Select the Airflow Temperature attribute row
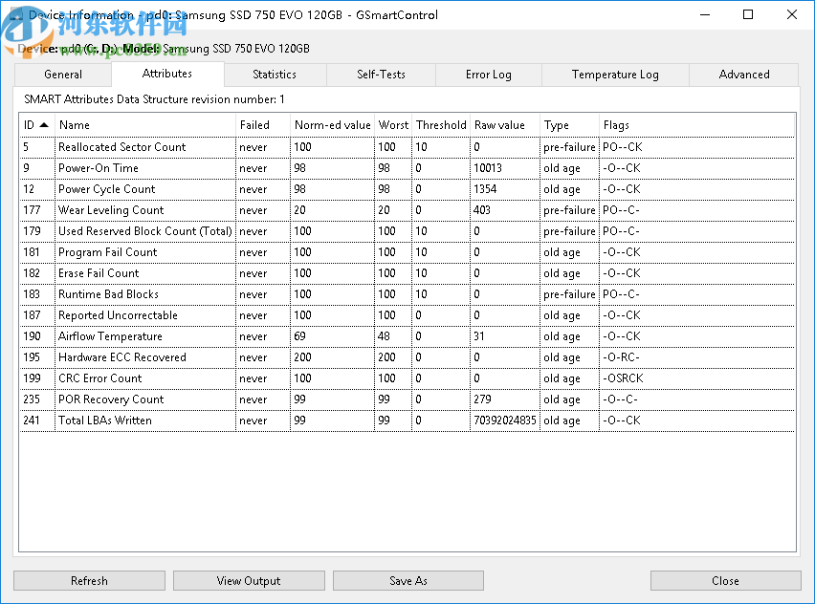This screenshot has width=815, height=604. 110,336
